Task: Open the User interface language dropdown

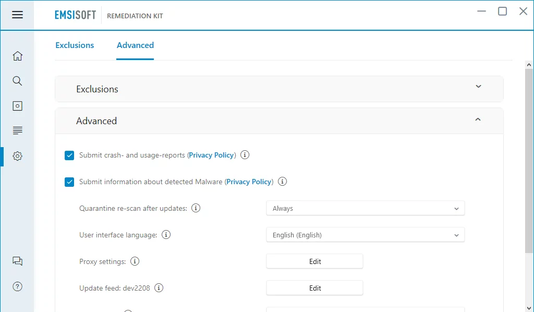Action: pyautogui.click(x=365, y=235)
